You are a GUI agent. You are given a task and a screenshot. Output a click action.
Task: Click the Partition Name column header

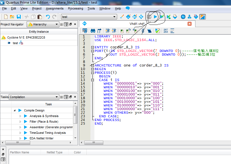[x=20, y=152]
